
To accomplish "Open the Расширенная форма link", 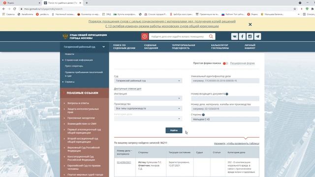I will [x=242, y=63].
